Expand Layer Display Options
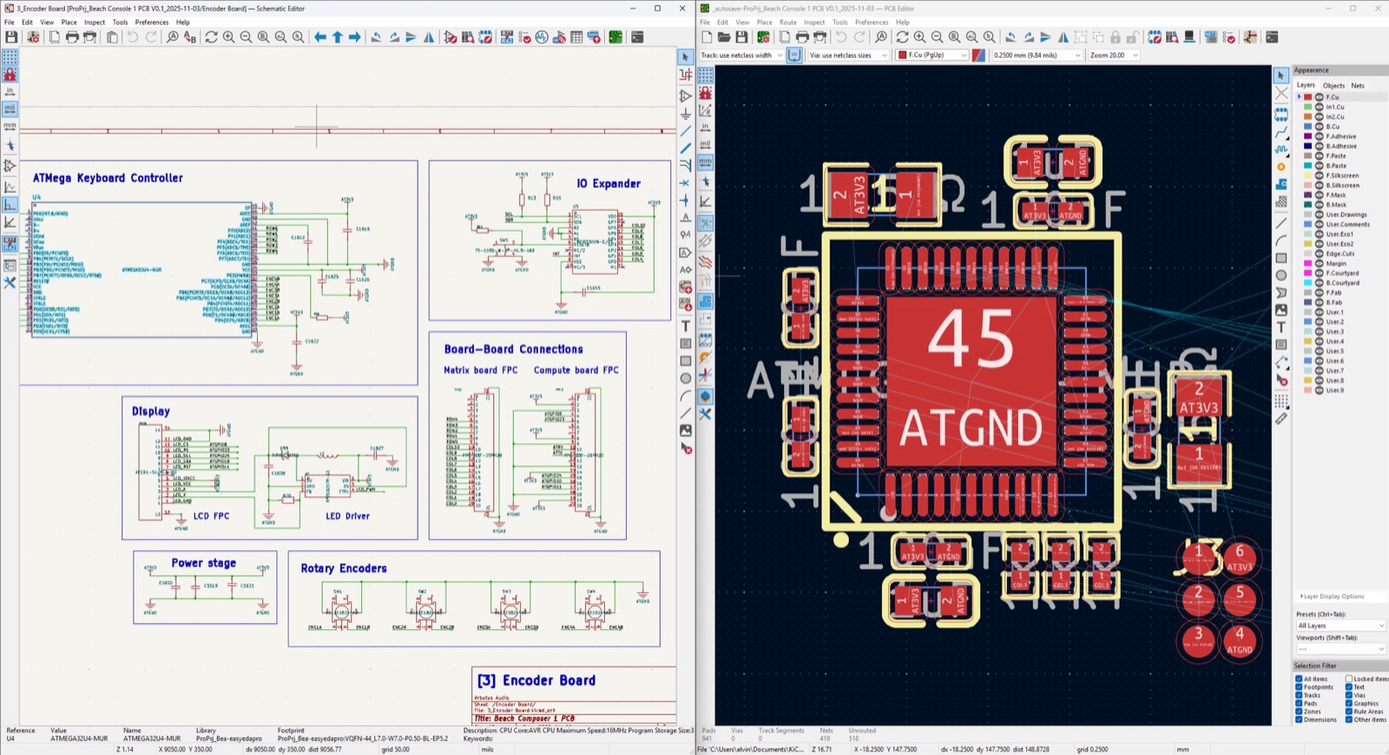 tap(1333, 596)
